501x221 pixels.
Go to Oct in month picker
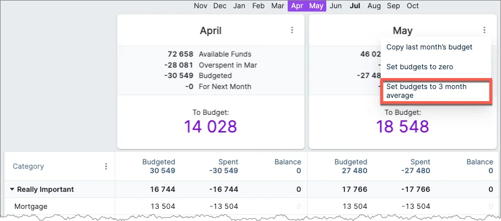[413, 6]
